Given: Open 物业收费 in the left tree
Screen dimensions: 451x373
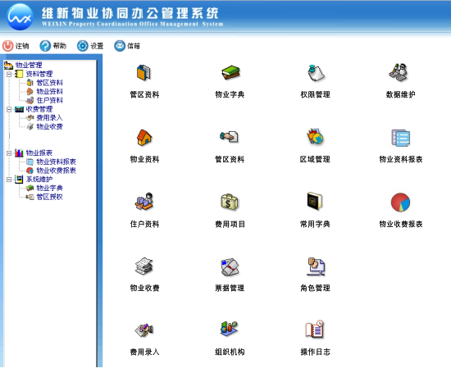Looking at the screenshot, I should 49,126.
